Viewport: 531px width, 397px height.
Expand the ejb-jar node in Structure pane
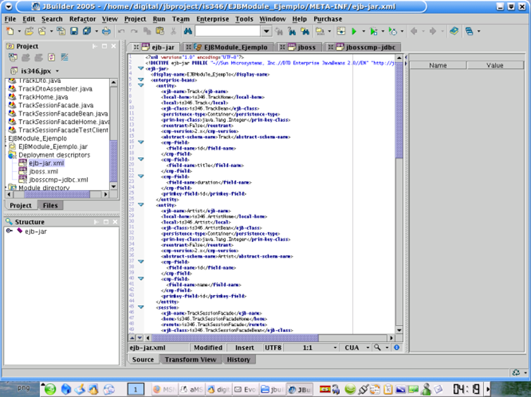click(x=9, y=231)
